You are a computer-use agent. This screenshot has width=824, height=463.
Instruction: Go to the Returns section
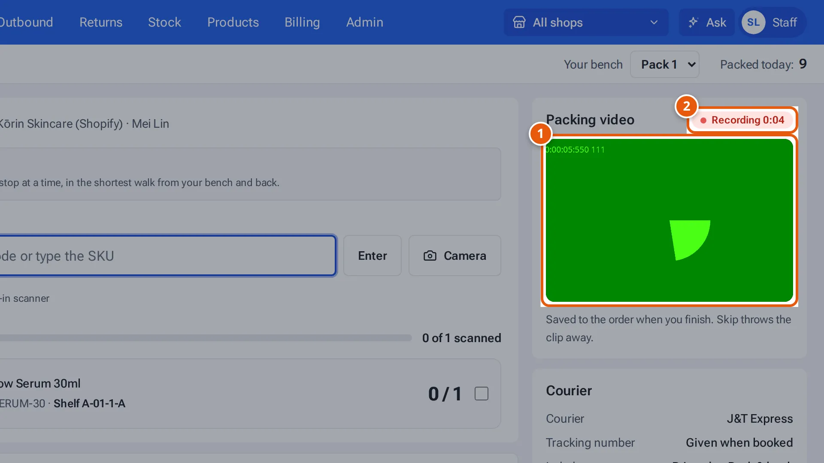[101, 22]
